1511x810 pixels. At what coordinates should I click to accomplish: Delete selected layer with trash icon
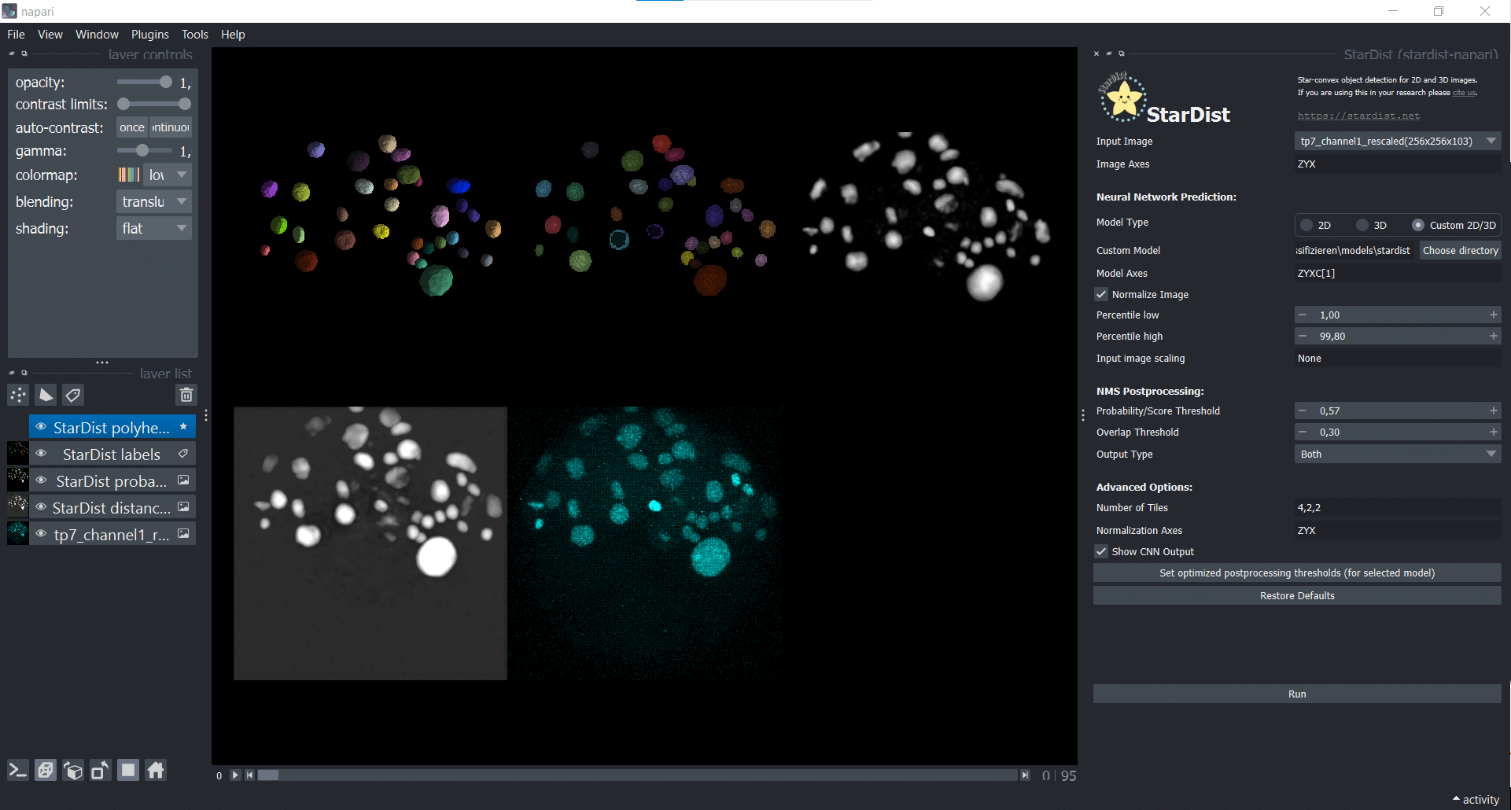pos(186,395)
